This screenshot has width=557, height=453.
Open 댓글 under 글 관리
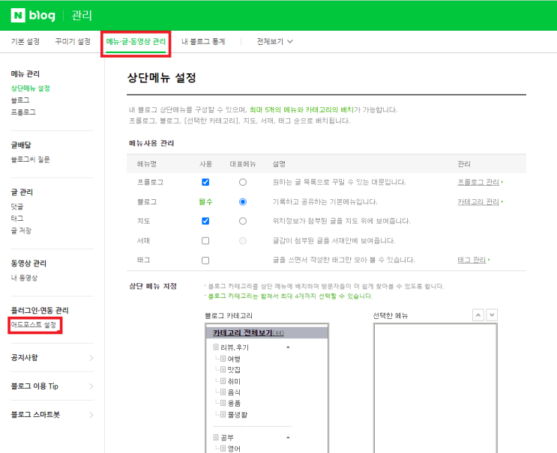[17, 207]
